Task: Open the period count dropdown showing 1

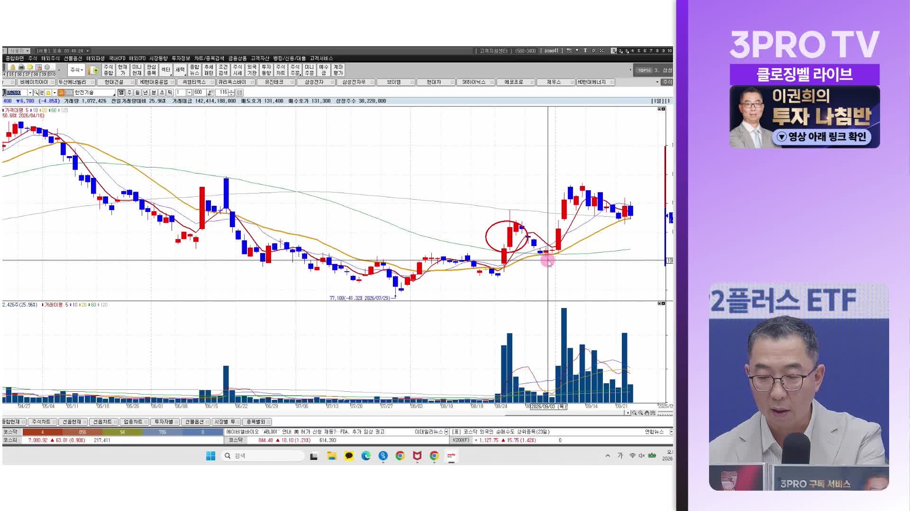Action: 189,93
